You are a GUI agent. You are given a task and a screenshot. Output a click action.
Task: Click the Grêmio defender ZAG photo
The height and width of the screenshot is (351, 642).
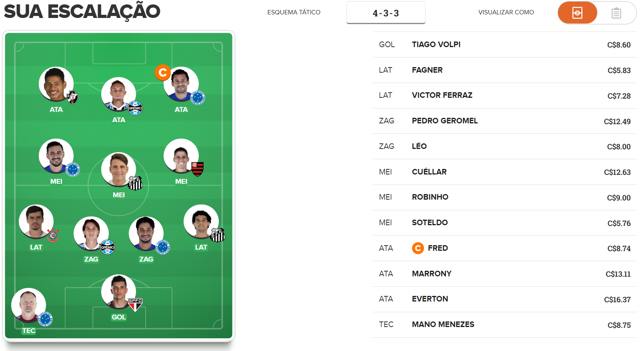click(x=91, y=234)
